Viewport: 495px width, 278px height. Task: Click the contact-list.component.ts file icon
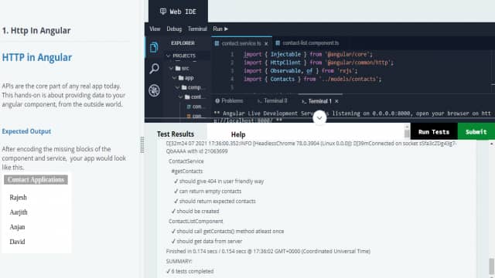278,43
